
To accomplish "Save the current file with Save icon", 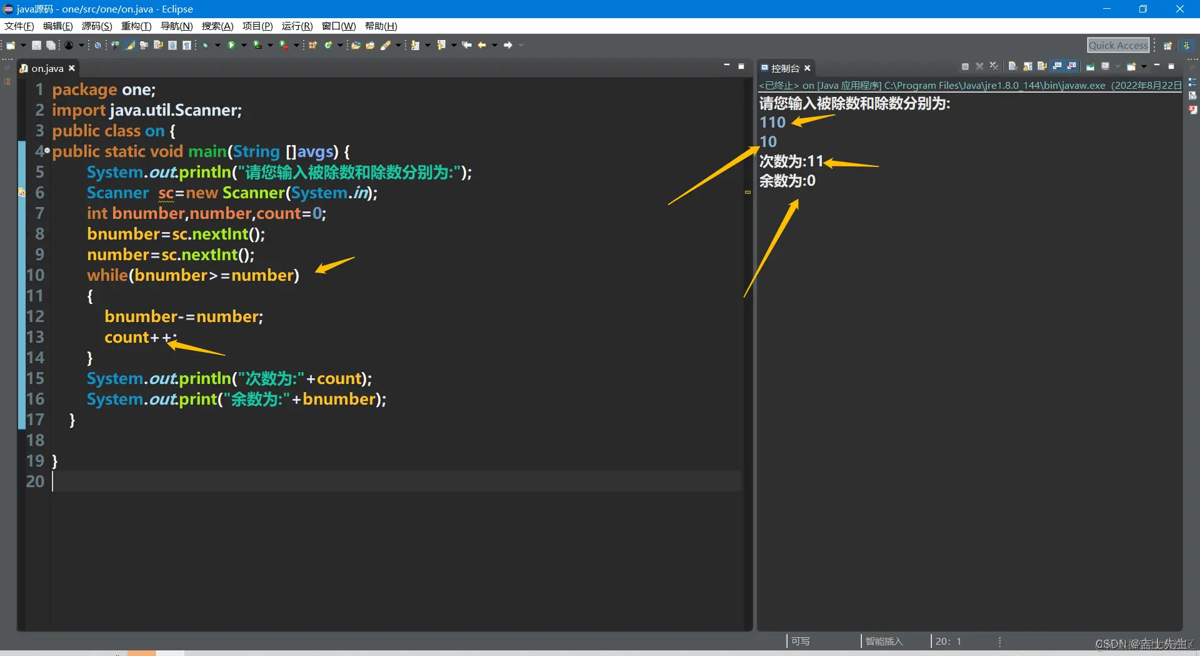I will tap(37, 45).
